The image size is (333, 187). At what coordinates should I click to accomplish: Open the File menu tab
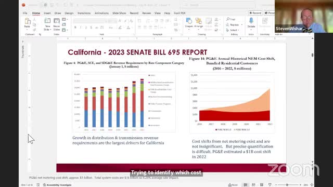[25, 13]
